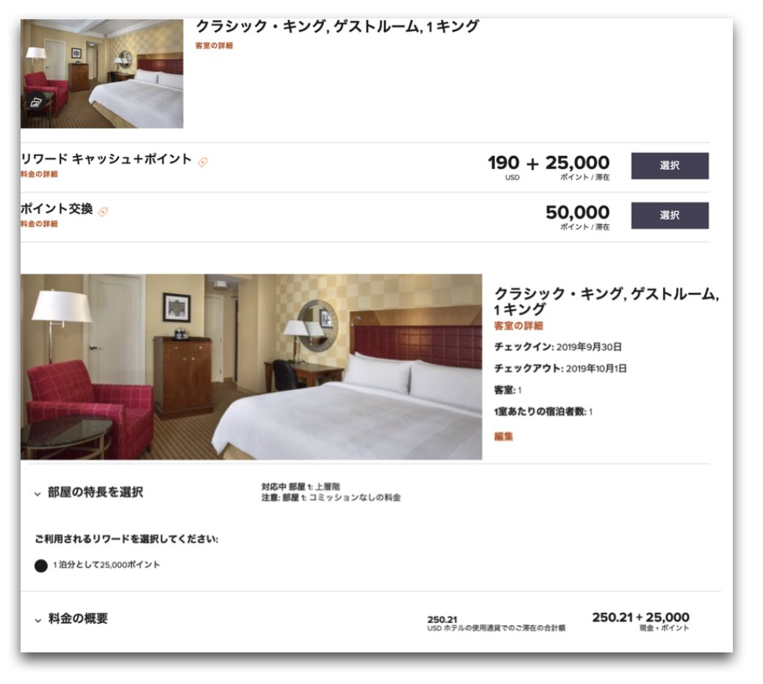Select the 190 USD + 25,000 points rate
Image resolution: width=763 pixels, height=684 pixels.
[670, 165]
